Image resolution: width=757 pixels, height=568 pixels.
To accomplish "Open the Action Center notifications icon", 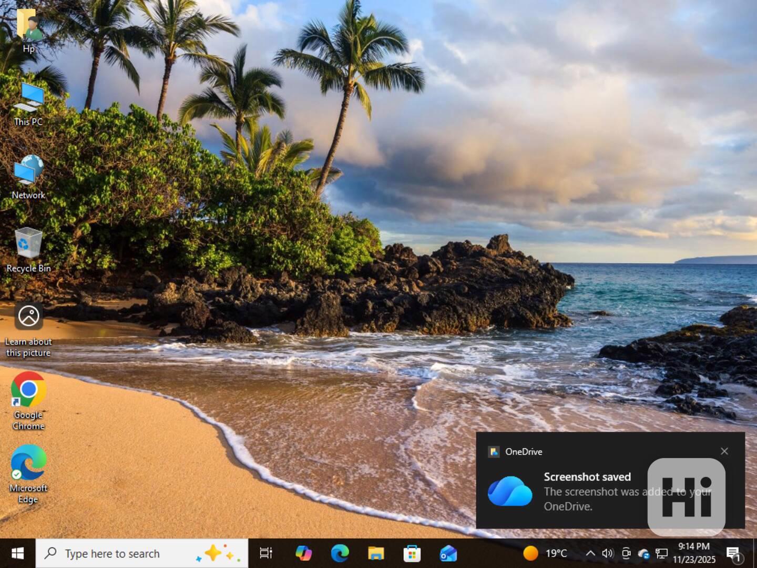I will point(733,553).
